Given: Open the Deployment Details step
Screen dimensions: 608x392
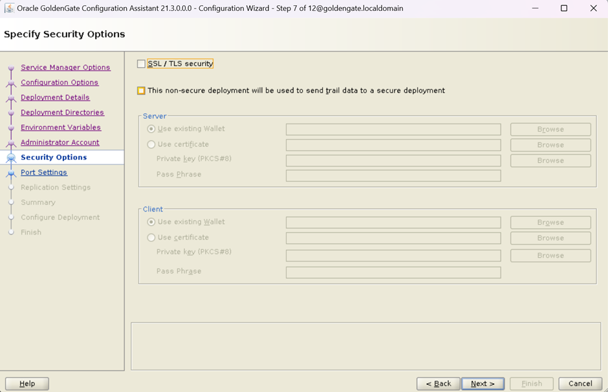Looking at the screenshot, I should click(55, 98).
